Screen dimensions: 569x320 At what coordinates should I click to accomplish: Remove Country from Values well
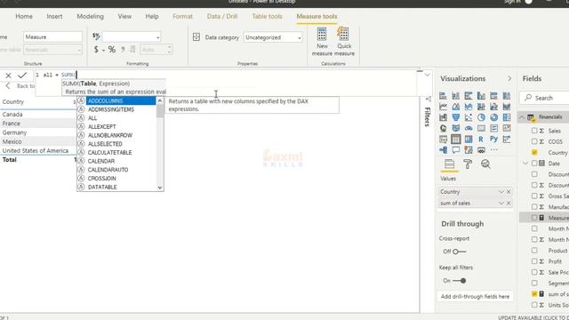coord(509,192)
